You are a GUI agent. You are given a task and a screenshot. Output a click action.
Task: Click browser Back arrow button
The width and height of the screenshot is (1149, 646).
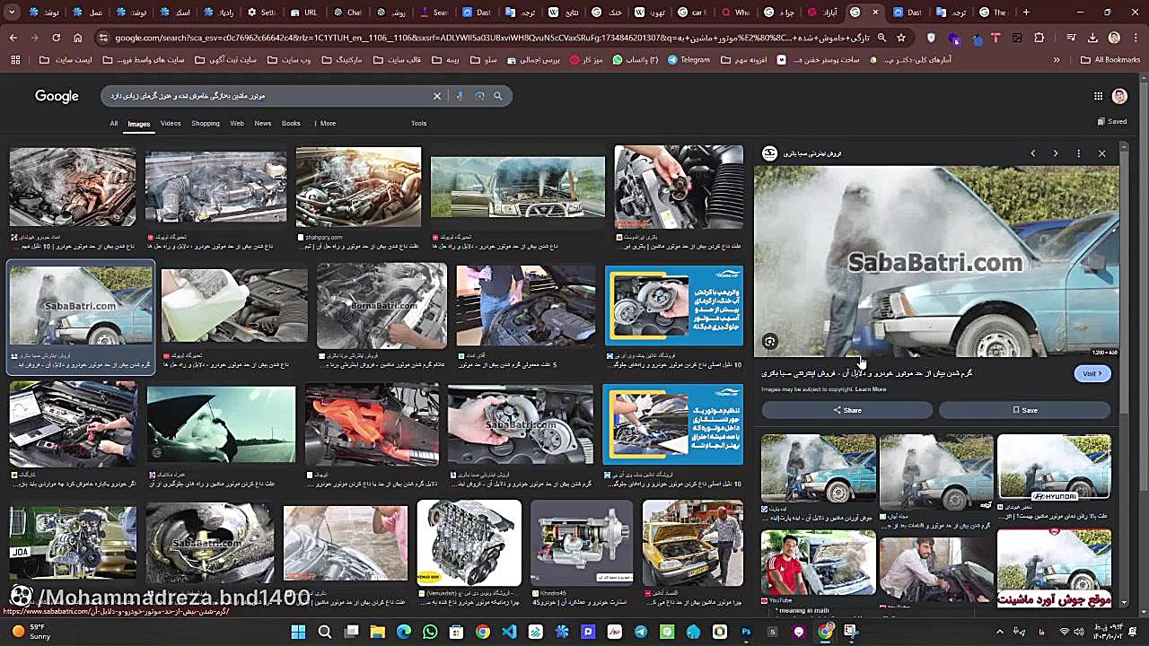point(13,38)
